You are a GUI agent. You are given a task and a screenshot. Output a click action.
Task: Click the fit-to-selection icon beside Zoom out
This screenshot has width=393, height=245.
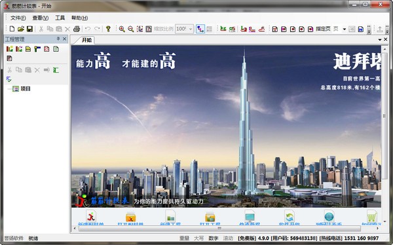pyautogui.click(x=140, y=29)
